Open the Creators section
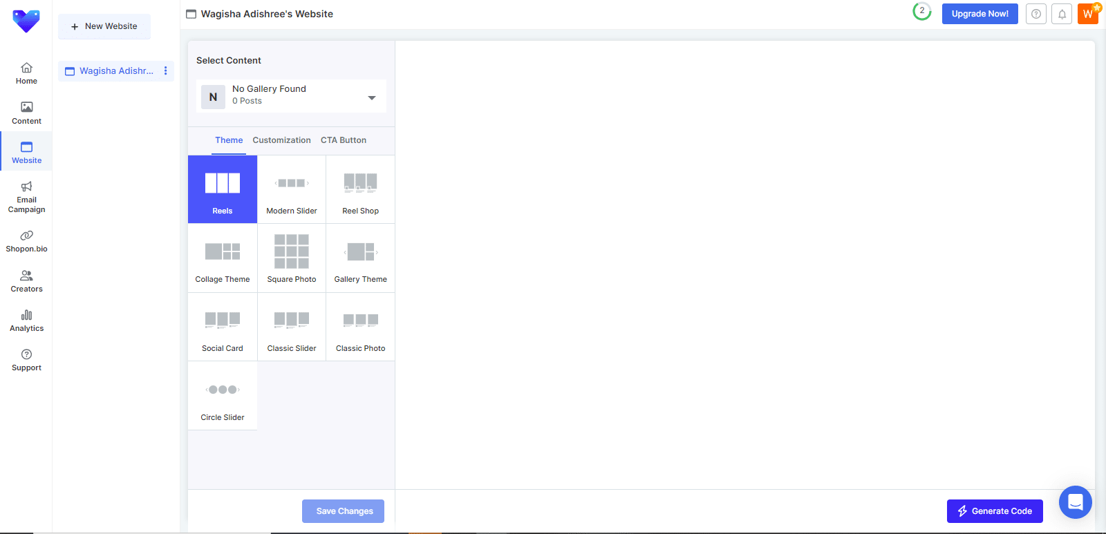Screen dimensions: 1106x534 coord(26,281)
